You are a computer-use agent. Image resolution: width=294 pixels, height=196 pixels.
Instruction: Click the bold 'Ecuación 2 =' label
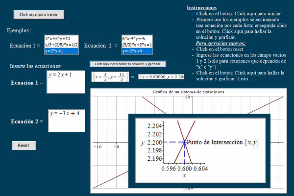pyautogui.click(x=27, y=122)
